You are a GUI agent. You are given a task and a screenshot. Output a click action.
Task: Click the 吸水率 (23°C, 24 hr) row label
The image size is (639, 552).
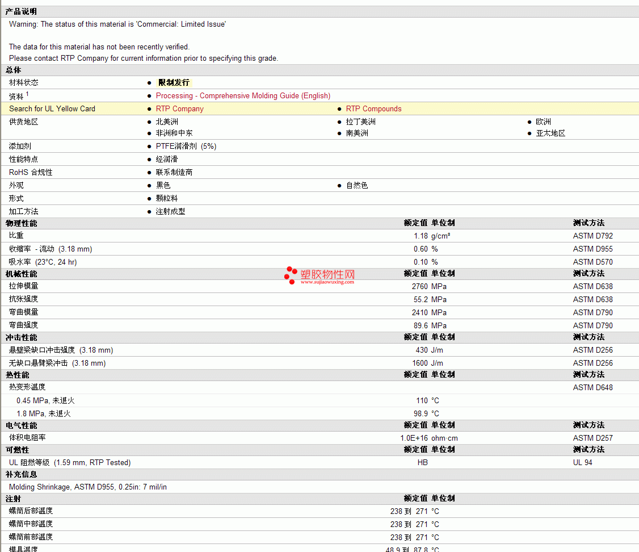click(43, 262)
